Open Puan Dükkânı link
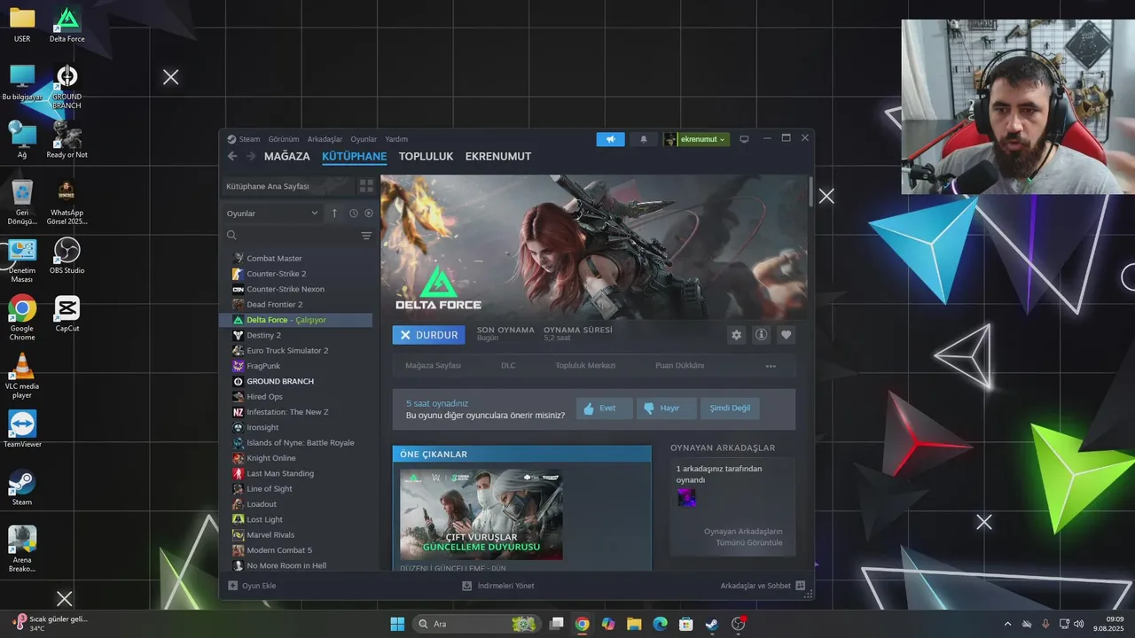Image resolution: width=1135 pixels, height=638 pixels. click(679, 366)
